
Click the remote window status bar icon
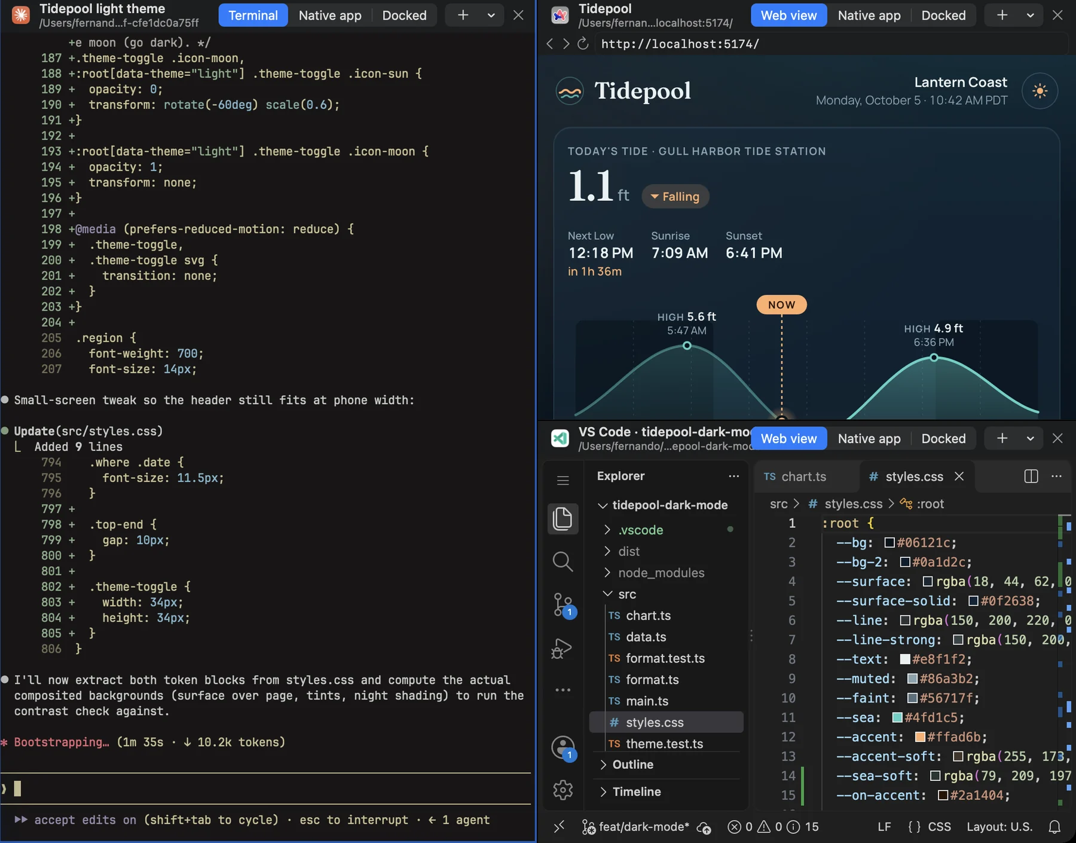559,827
